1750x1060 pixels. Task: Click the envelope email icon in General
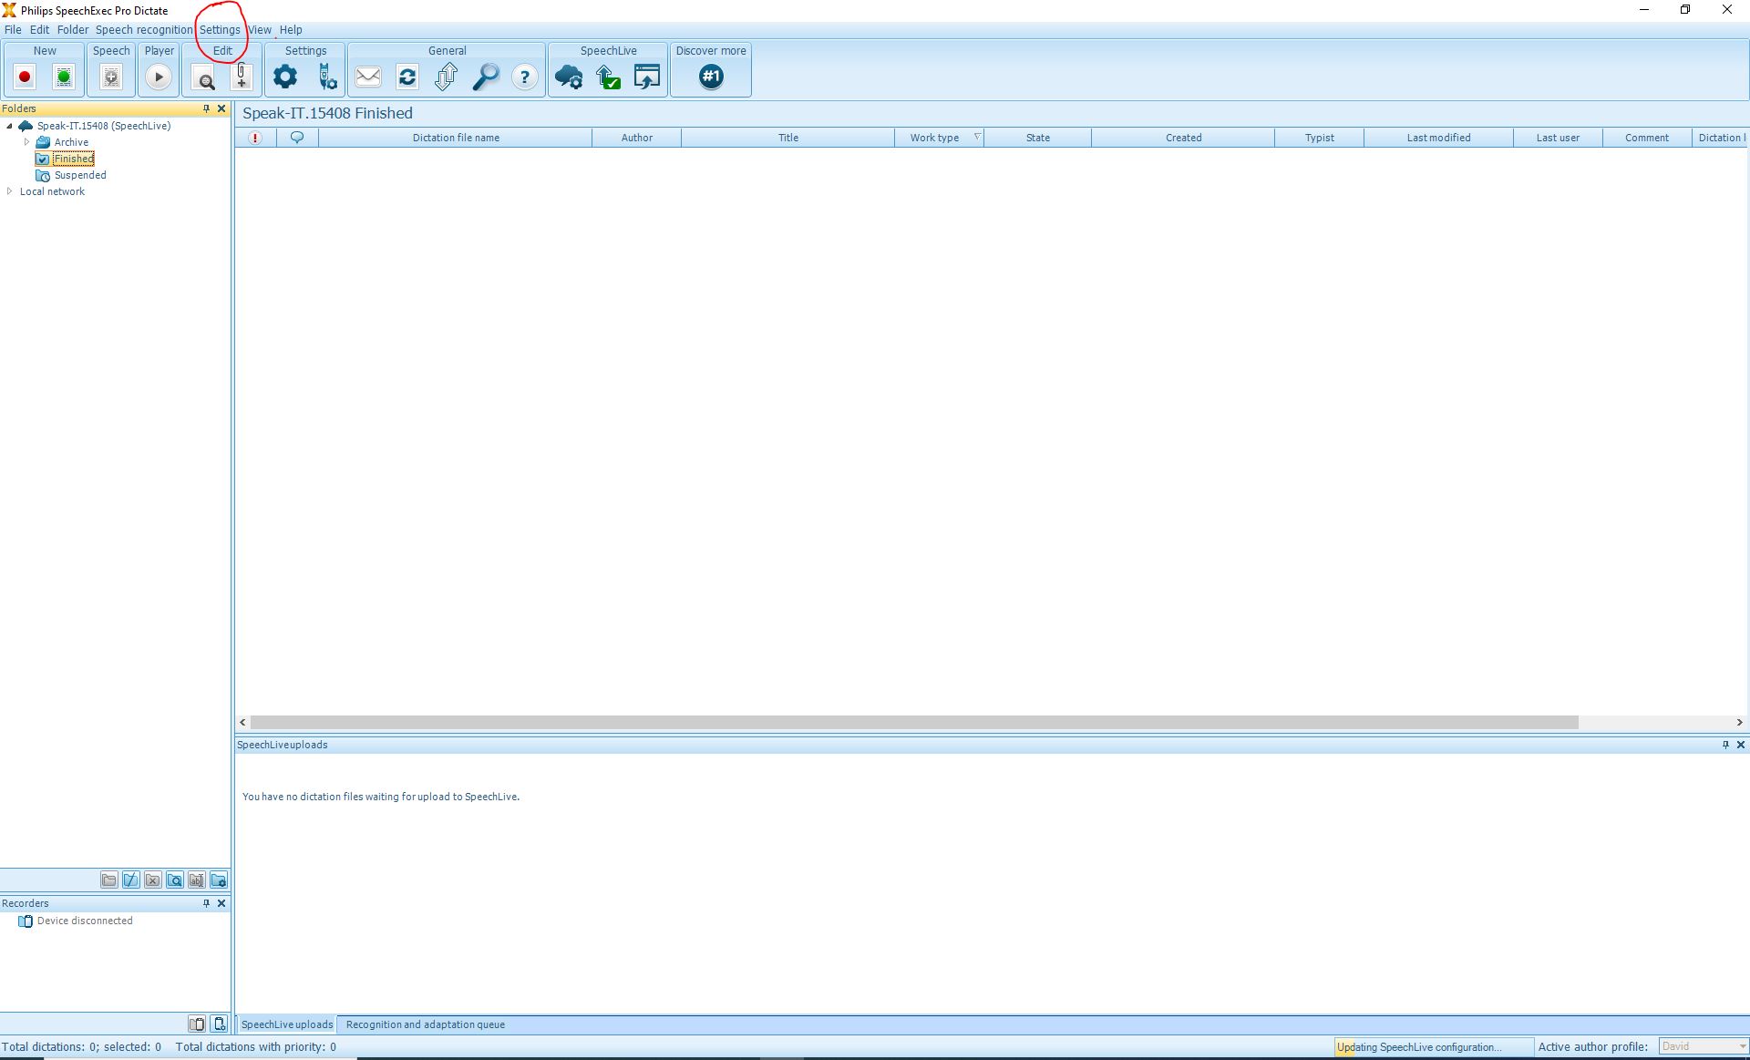368,77
